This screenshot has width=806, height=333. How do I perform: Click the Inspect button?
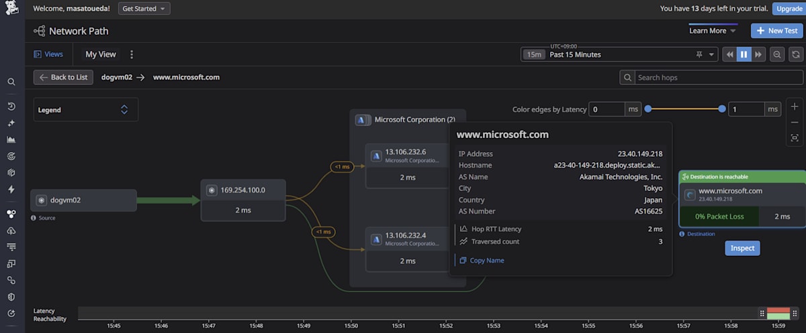pyautogui.click(x=742, y=248)
